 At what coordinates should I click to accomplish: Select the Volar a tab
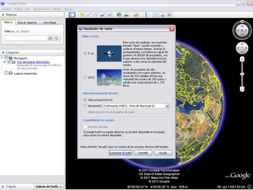pyautogui.click(x=8, y=22)
